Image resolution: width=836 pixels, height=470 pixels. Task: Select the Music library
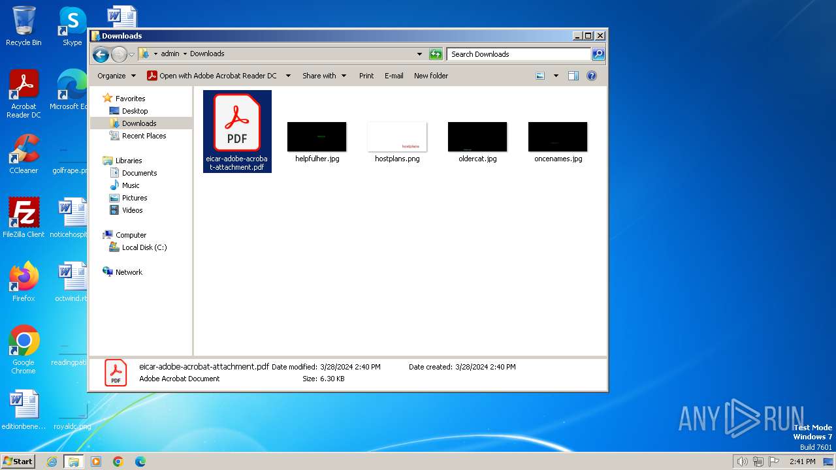pyautogui.click(x=131, y=185)
